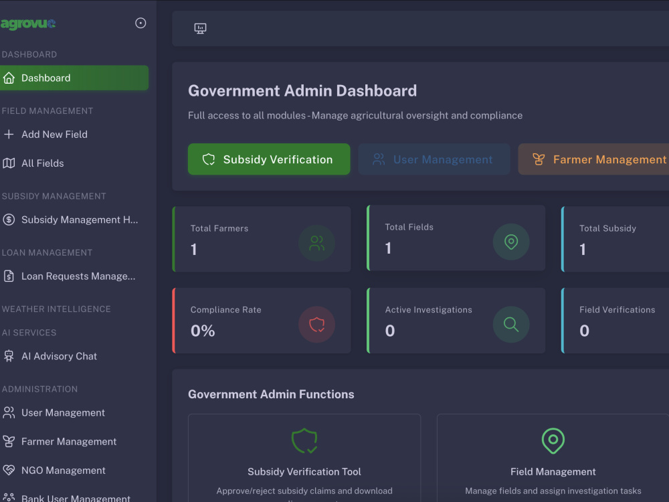This screenshot has height=502, width=669.
Task: Click the home icon beside Dashboard
Action: tap(9, 78)
